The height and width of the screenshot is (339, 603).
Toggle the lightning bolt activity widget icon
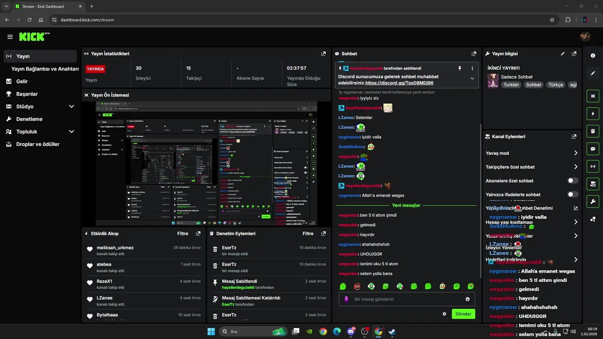pyautogui.click(x=593, y=113)
